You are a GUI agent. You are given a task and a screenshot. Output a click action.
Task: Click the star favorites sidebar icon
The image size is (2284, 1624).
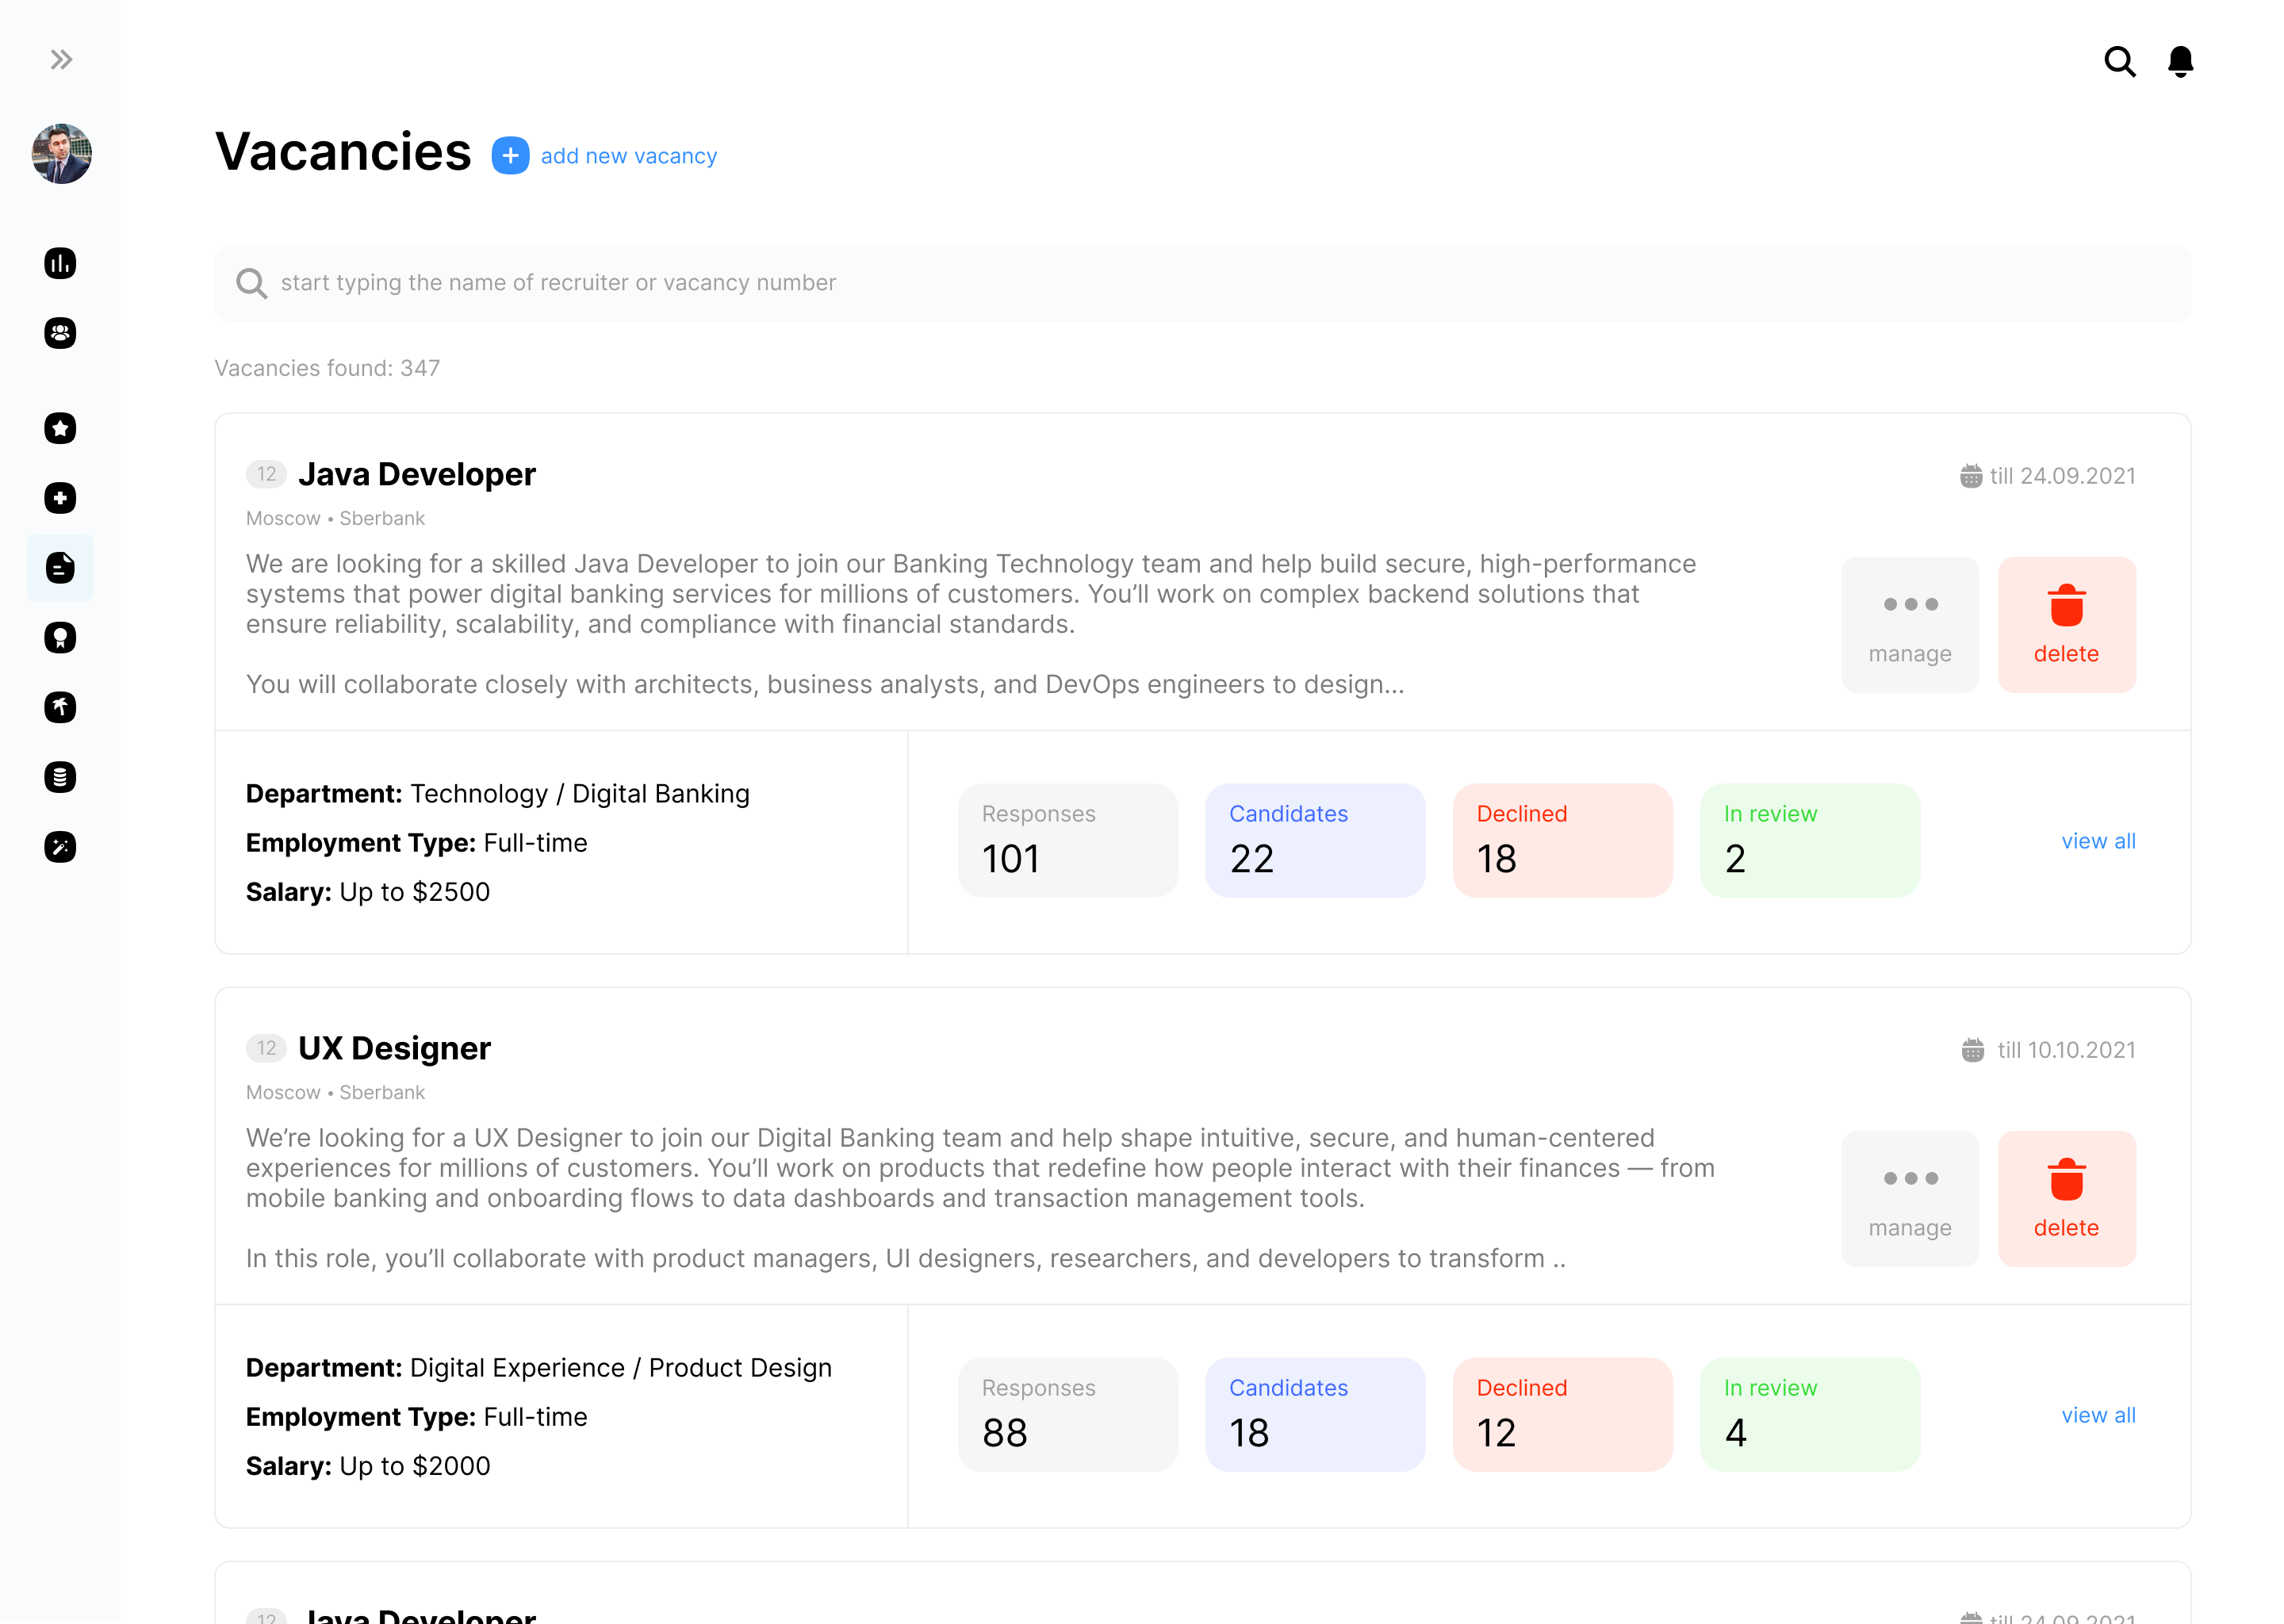[60, 429]
